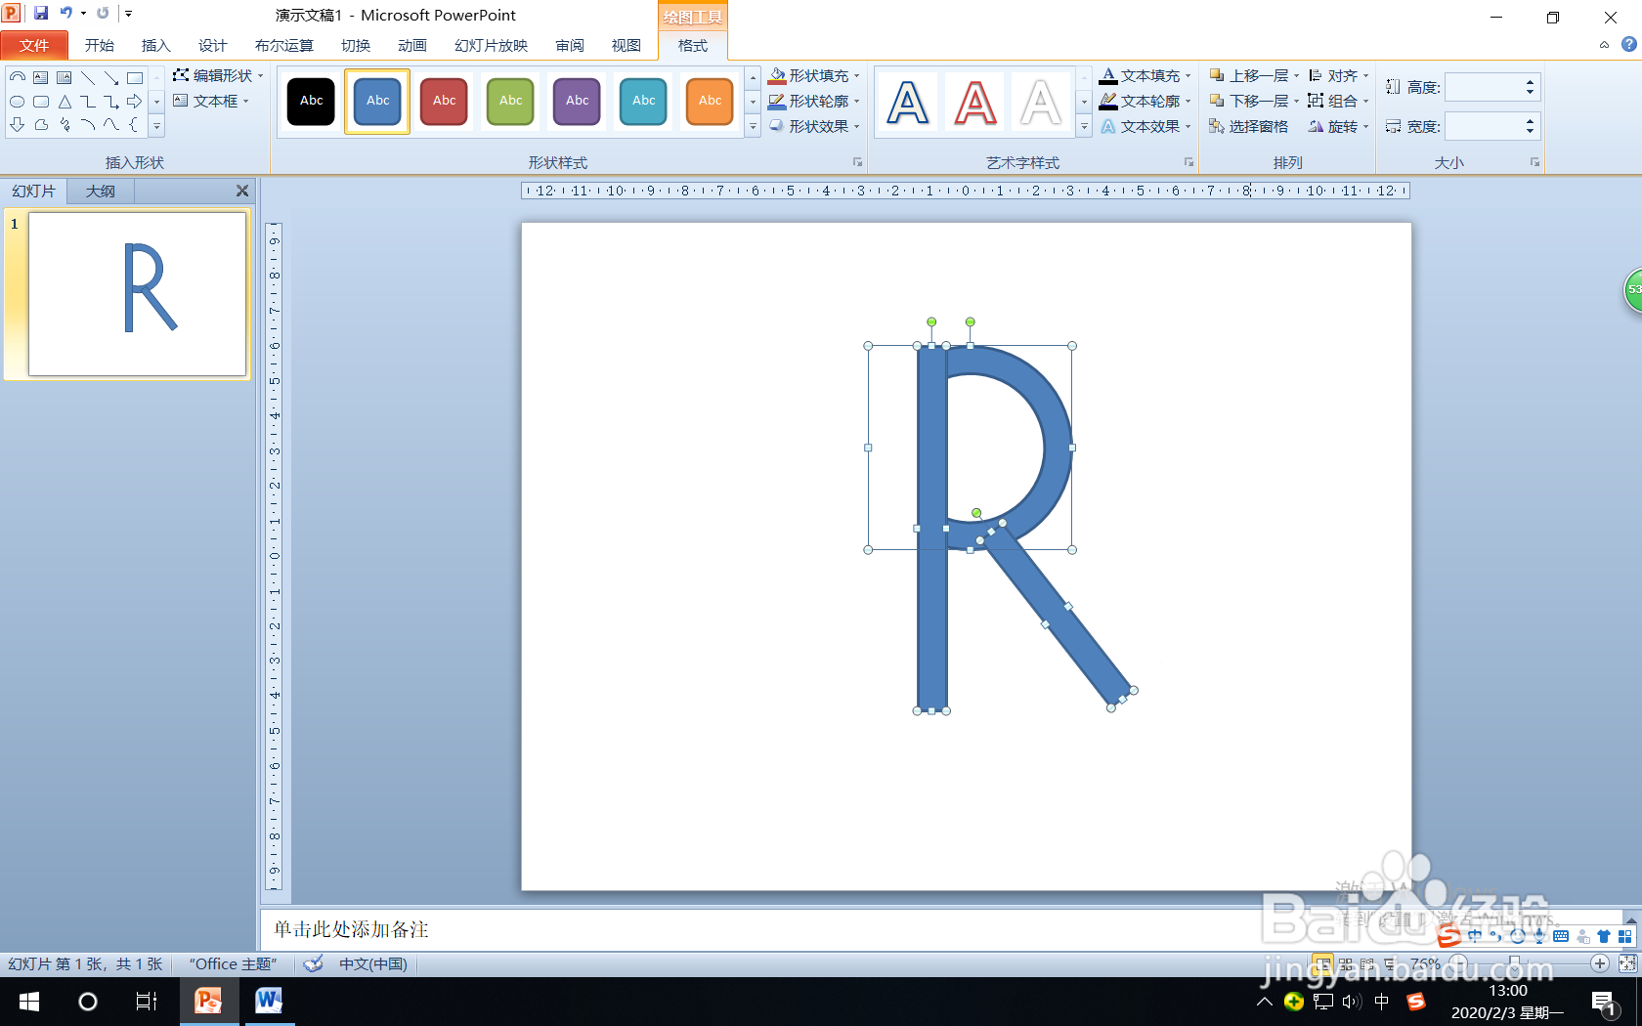
Task: Select the blue Abc shape style
Action: click(376, 101)
